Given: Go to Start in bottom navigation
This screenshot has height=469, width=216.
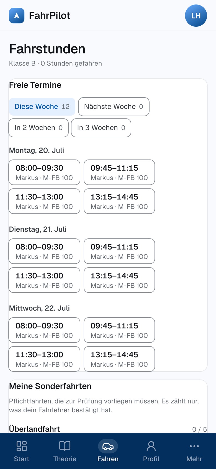Looking at the screenshot, I should click(22, 451).
